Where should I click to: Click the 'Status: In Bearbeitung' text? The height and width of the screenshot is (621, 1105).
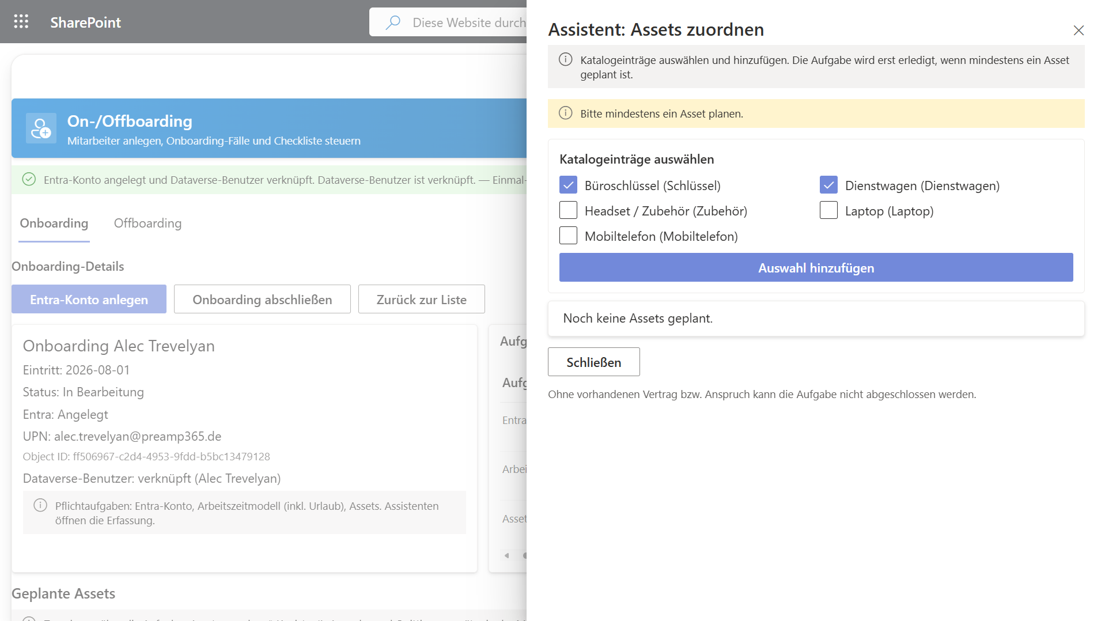pos(83,392)
